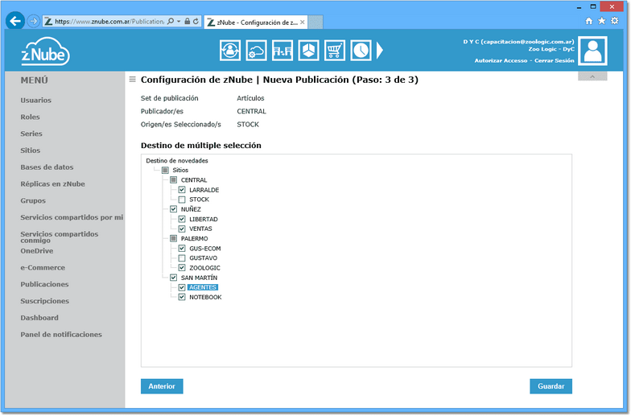The width and height of the screenshot is (631, 416).
Task: Uncheck the GUS-ECOM checkbox
Action: (182, 248)
